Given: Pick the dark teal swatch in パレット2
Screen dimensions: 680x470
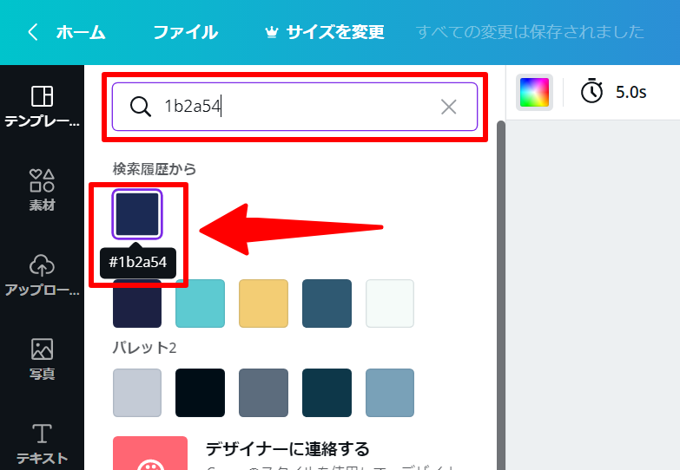Looking at the screenshot, I should point(327,393).
